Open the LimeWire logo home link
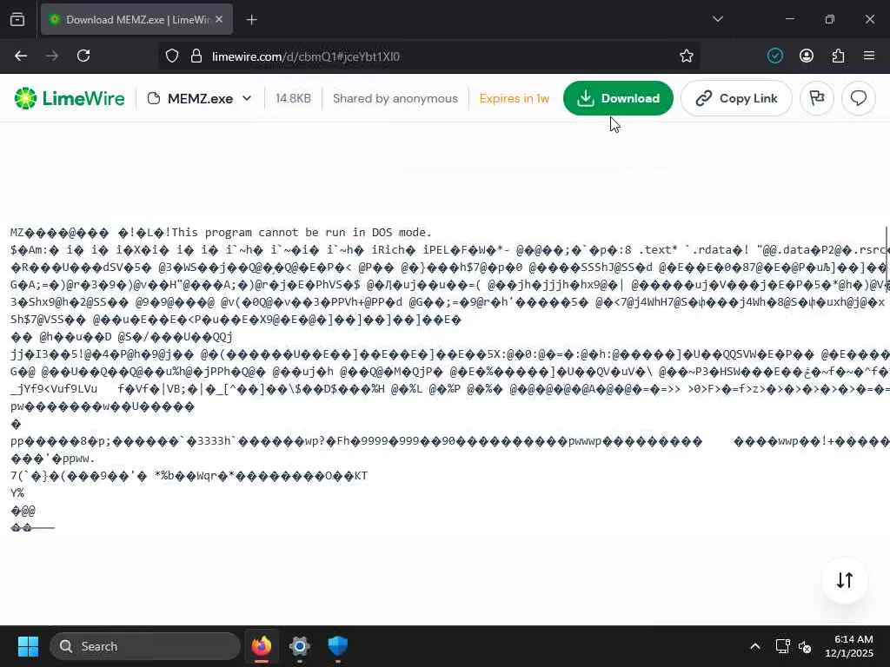 [x=70, y=98]
